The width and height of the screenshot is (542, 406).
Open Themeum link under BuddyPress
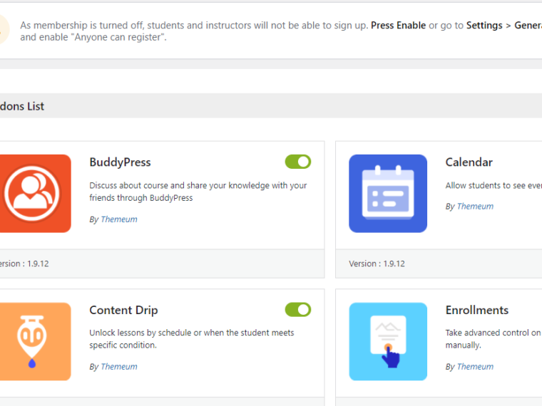118,219
